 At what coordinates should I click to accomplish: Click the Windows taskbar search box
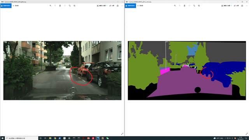click(x=22, y=138)
